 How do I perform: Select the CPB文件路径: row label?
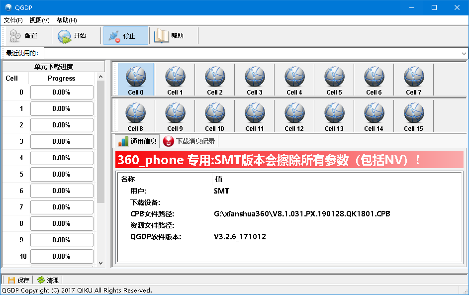[152, 214]
